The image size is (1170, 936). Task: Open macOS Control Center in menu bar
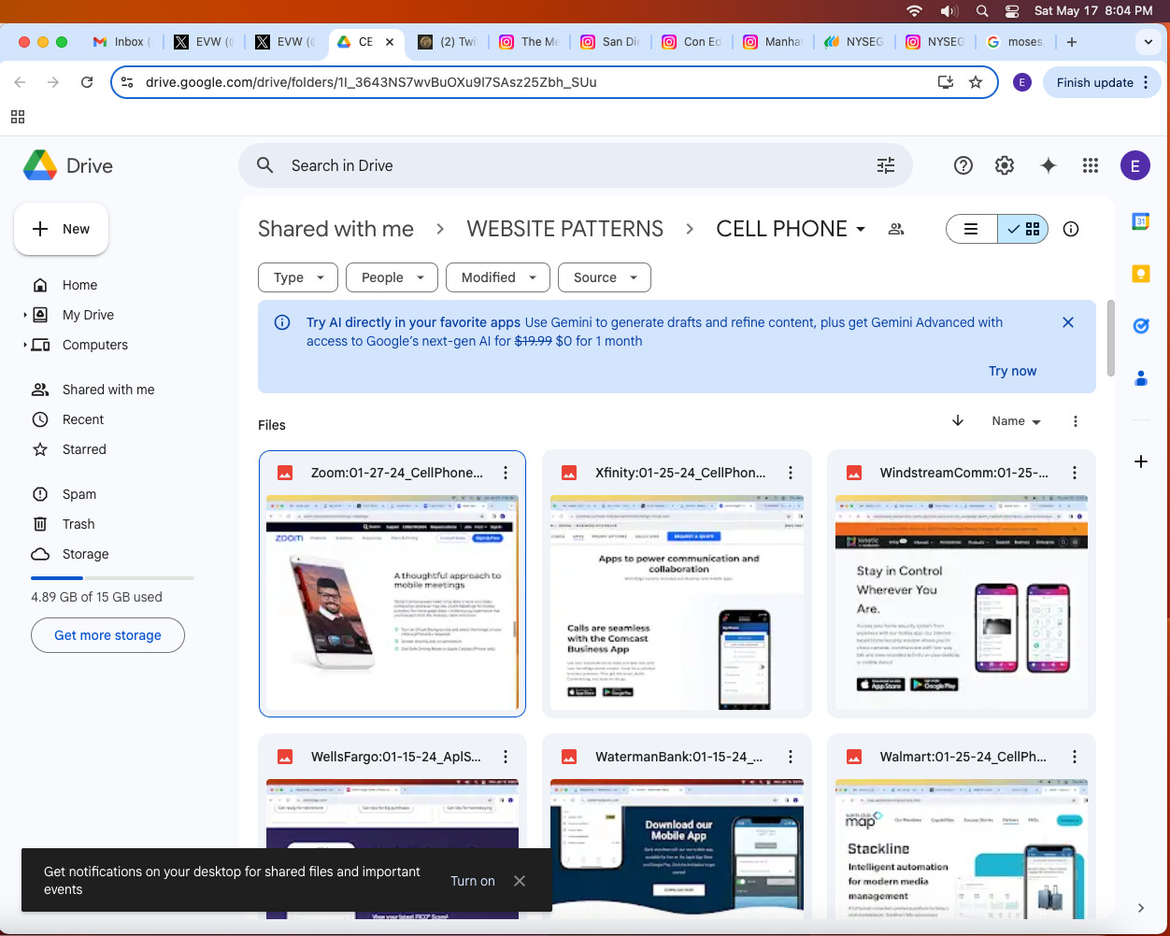click(x=1012, y=11)
